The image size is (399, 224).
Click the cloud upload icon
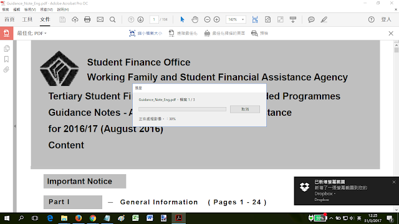pyautogui.click(x=75, y=19)
